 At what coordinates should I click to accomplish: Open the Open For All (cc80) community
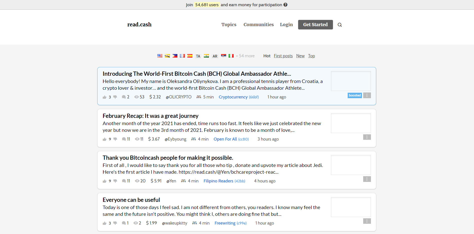coord(231,139)
